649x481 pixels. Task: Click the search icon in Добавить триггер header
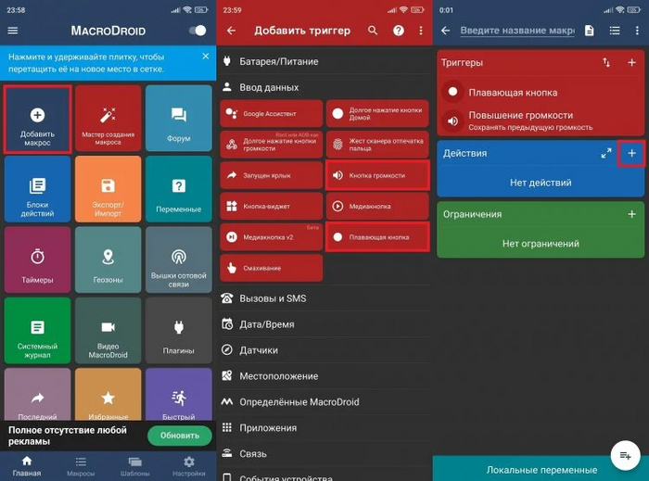pos(373,31)
